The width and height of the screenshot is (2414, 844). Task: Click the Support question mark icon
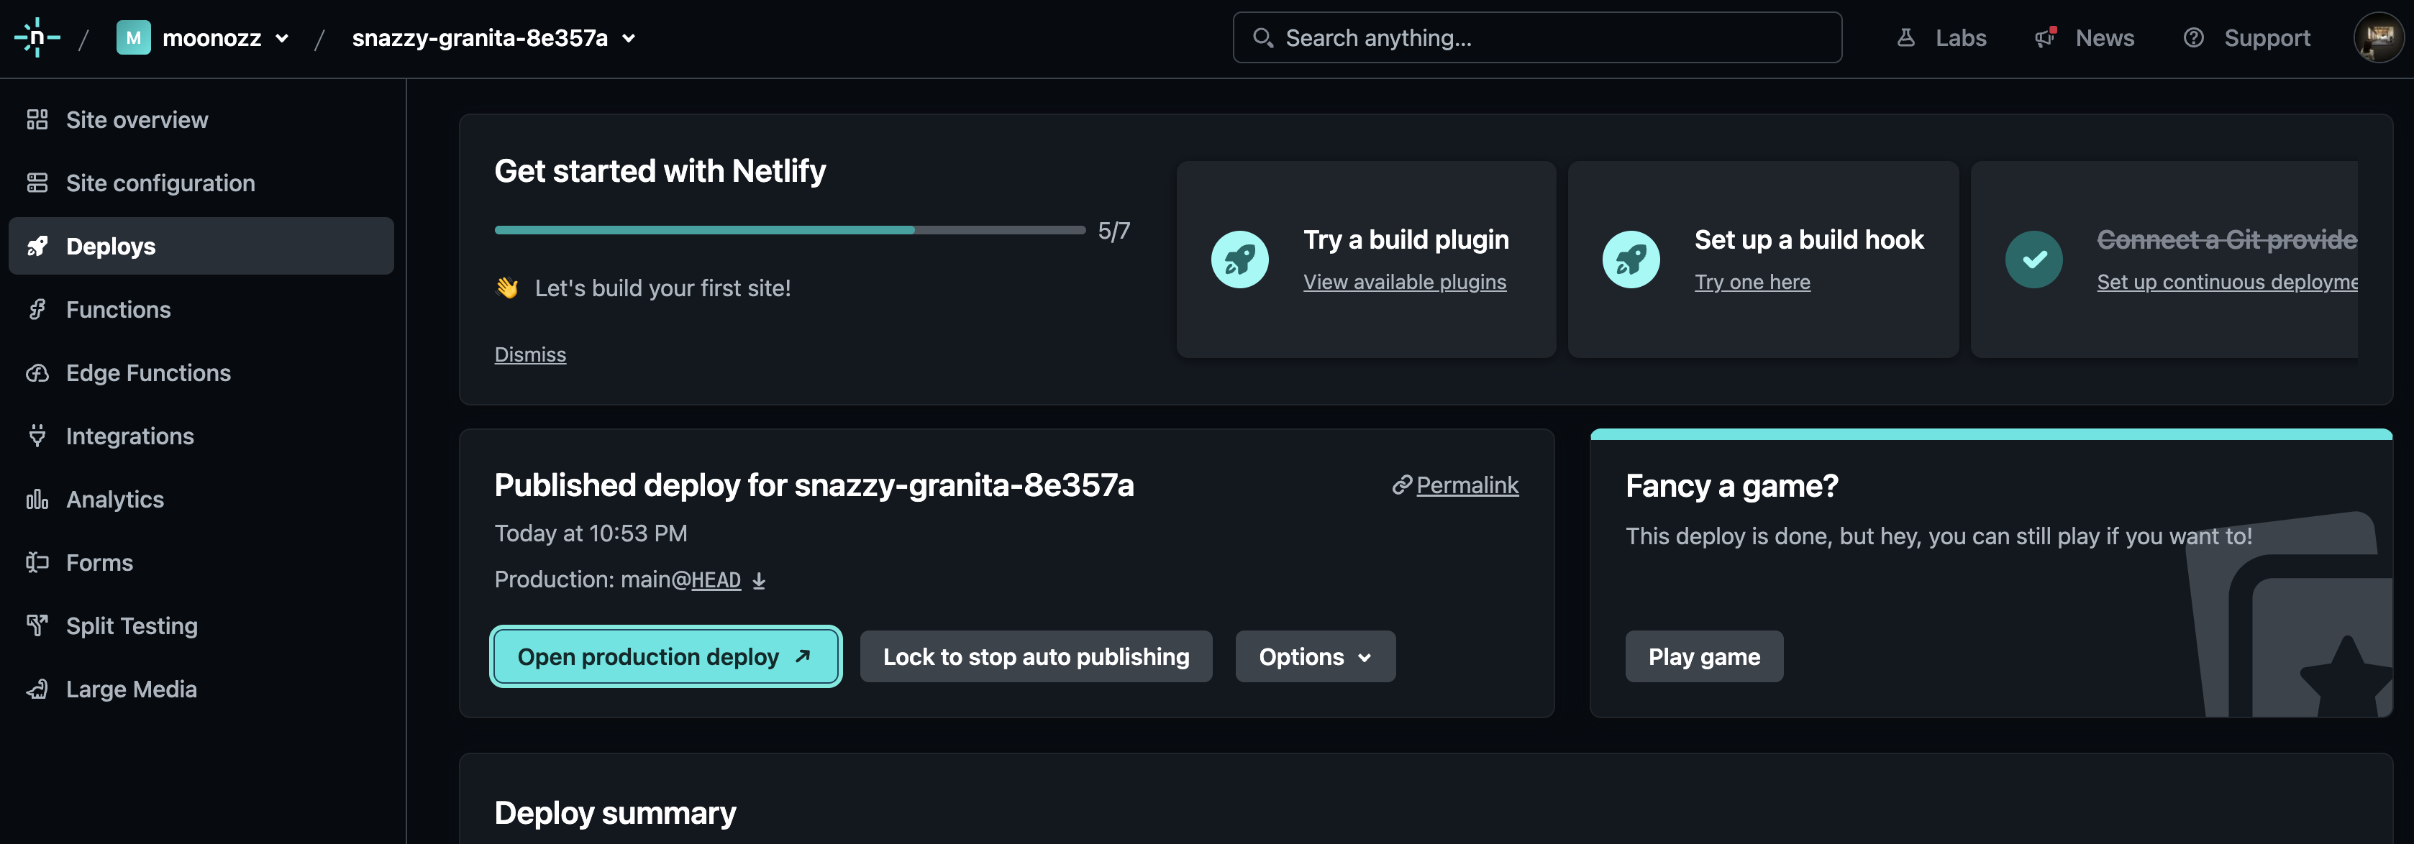[2193, 37]
